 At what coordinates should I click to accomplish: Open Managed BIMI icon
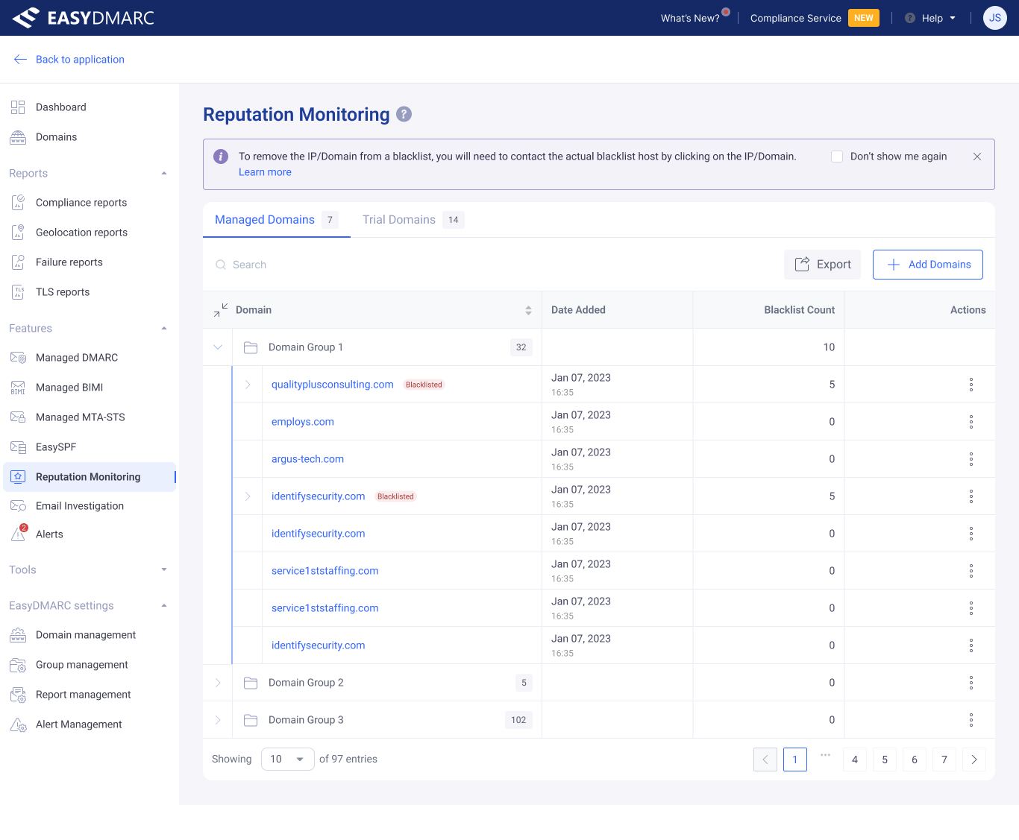point(18,388)
